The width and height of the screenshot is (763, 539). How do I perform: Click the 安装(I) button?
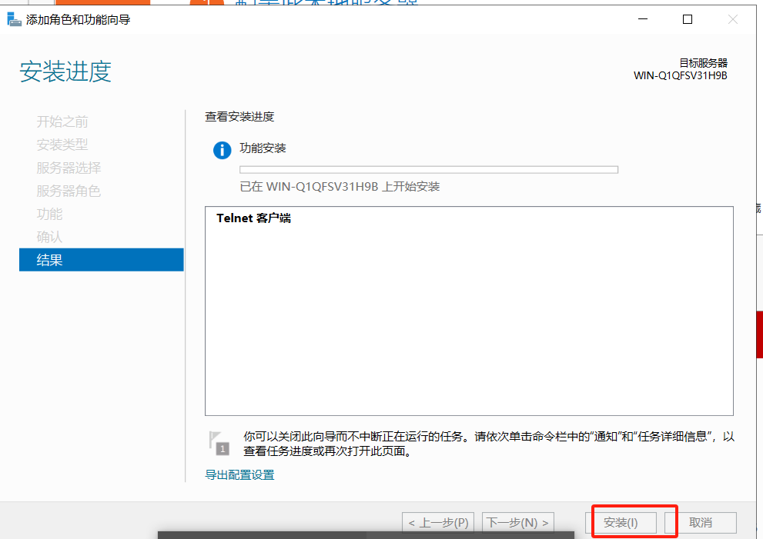point(621,523)
